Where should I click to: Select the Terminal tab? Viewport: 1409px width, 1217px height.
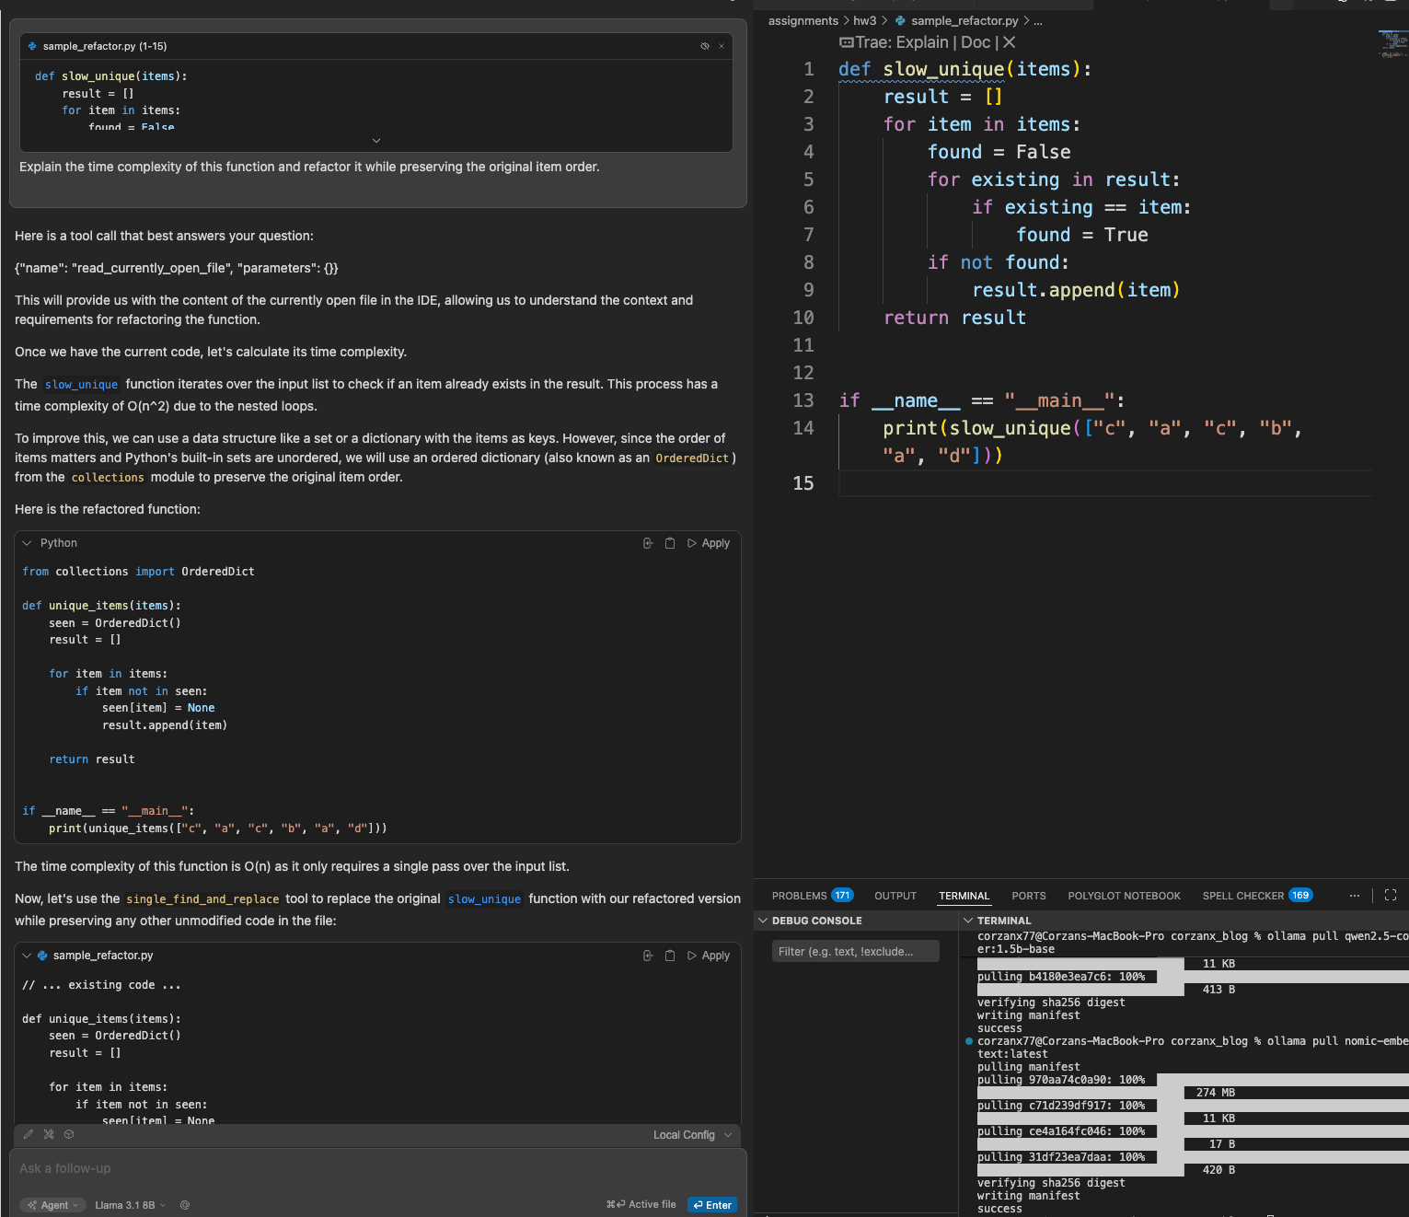[x=964, y=896]
